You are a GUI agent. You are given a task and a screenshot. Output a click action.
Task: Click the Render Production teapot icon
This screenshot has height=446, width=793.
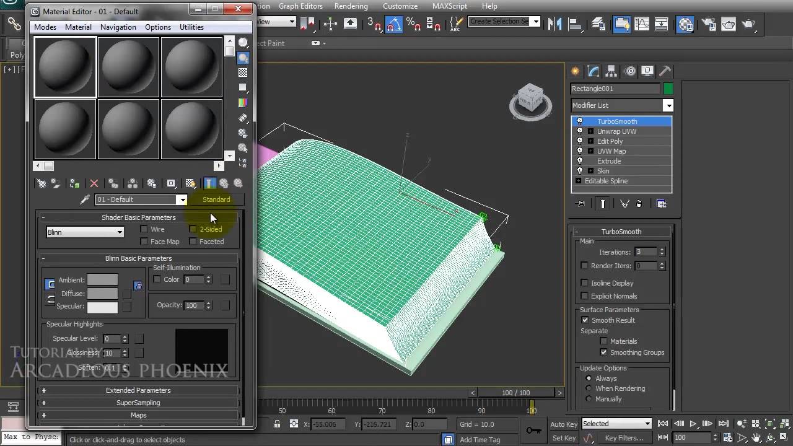(x=749, y=24)
